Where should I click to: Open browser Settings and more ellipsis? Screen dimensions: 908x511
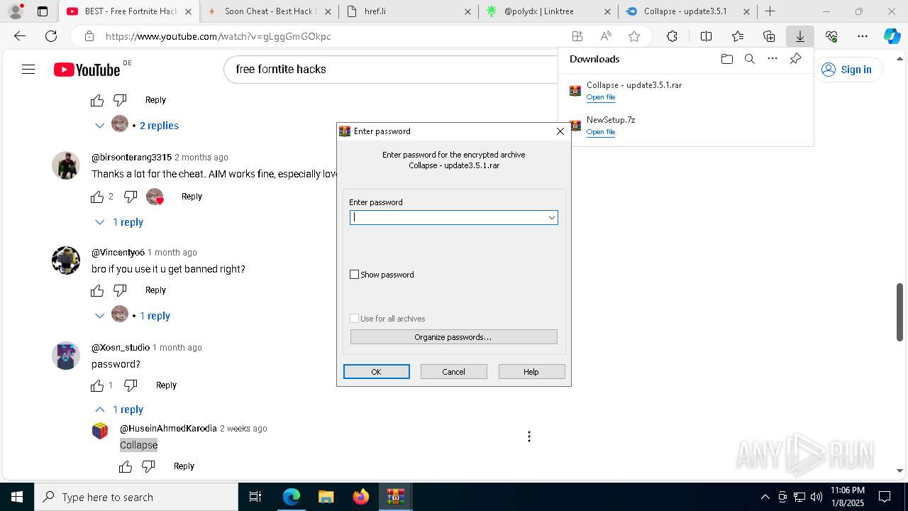863,36
